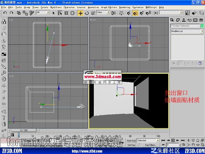Open the Layer Manager icon
This screenshot has height=154, width=205.
[x=202, y=13]
